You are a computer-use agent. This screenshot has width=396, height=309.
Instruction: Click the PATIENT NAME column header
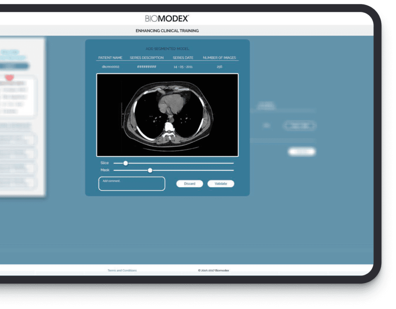[x=110, y=57]
